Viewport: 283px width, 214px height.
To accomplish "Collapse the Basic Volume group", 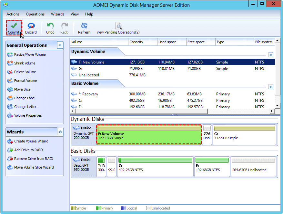I will 271,87.
